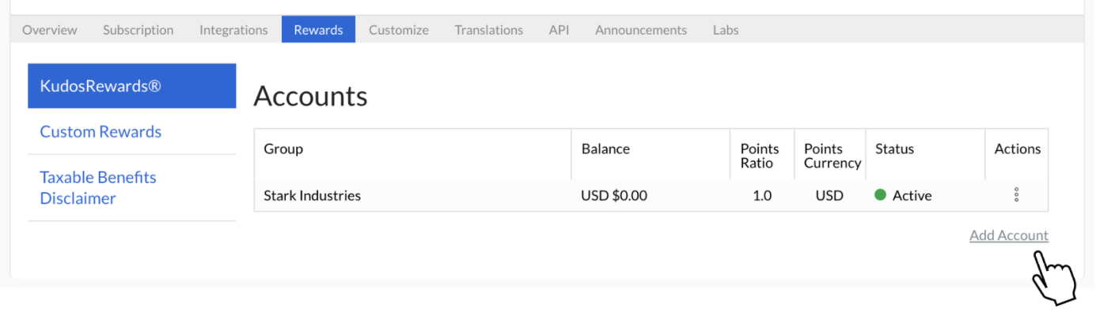
Task: Select the Rewards tab
Action: (x=318, y=30)
